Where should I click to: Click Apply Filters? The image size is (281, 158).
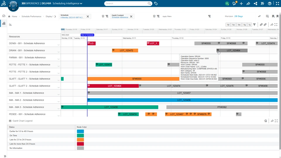click(167, 16)
